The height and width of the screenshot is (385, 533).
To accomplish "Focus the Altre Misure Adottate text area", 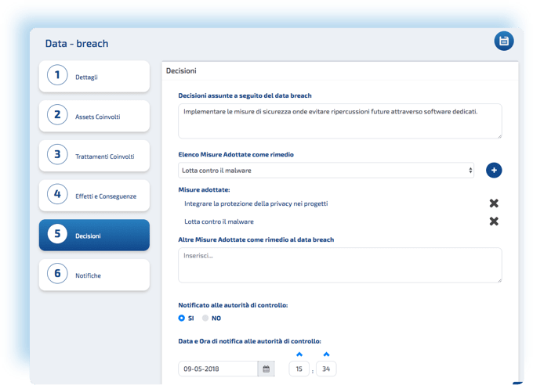I will tap(339, 264).
